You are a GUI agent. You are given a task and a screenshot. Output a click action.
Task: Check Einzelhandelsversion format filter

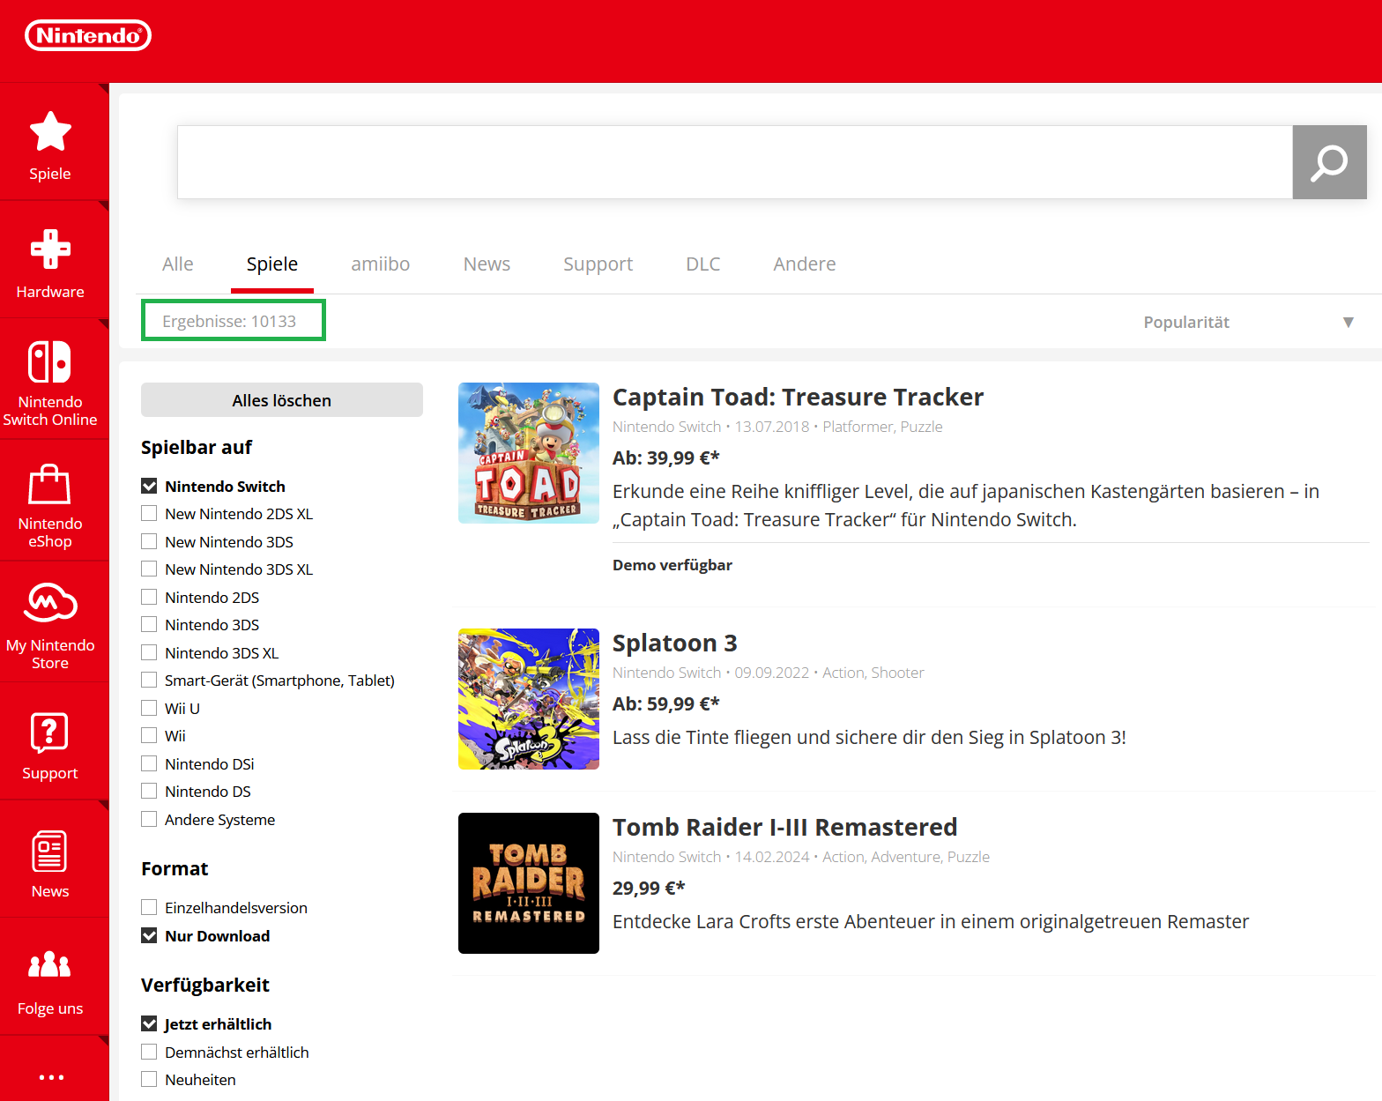[149, 907]
